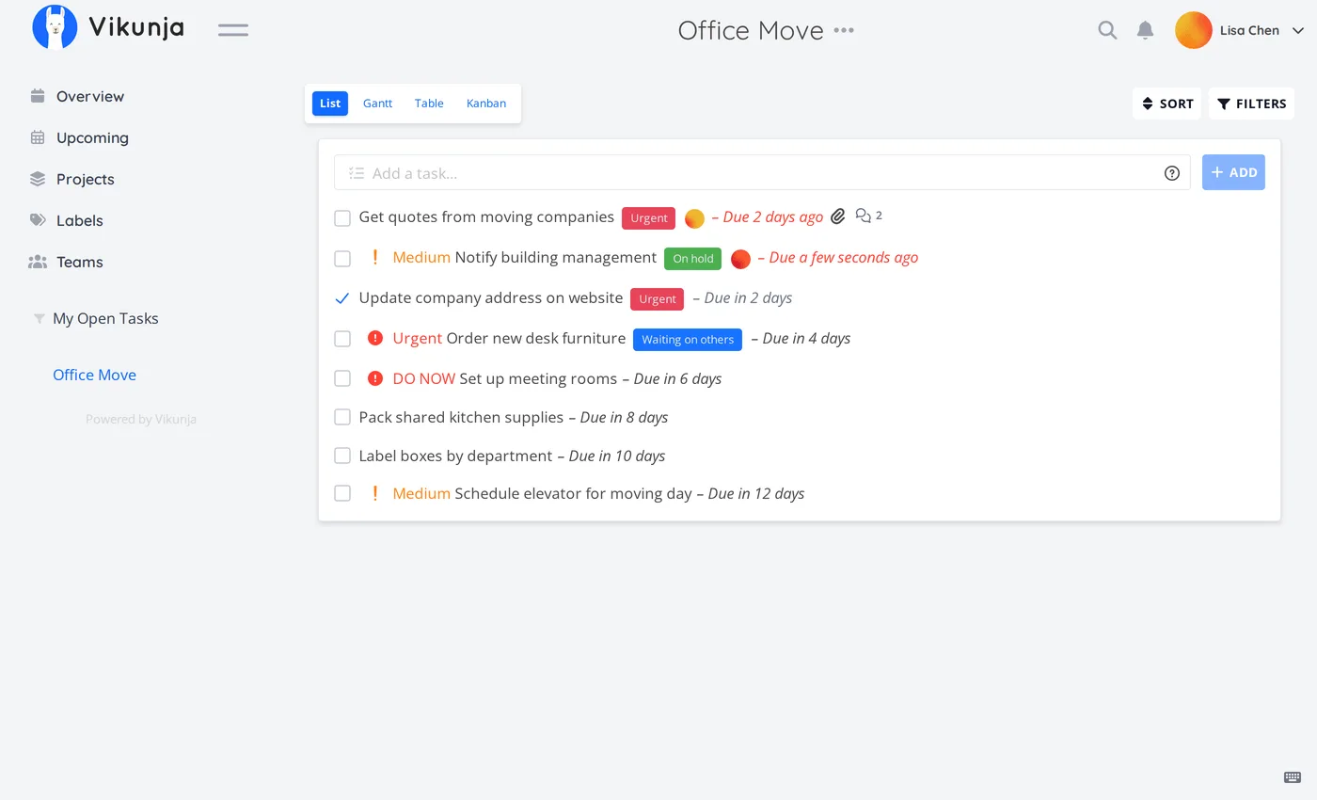Open task Label boxes by department
The height and width of the screenshot is (800, 1317).
coord(455,456)
